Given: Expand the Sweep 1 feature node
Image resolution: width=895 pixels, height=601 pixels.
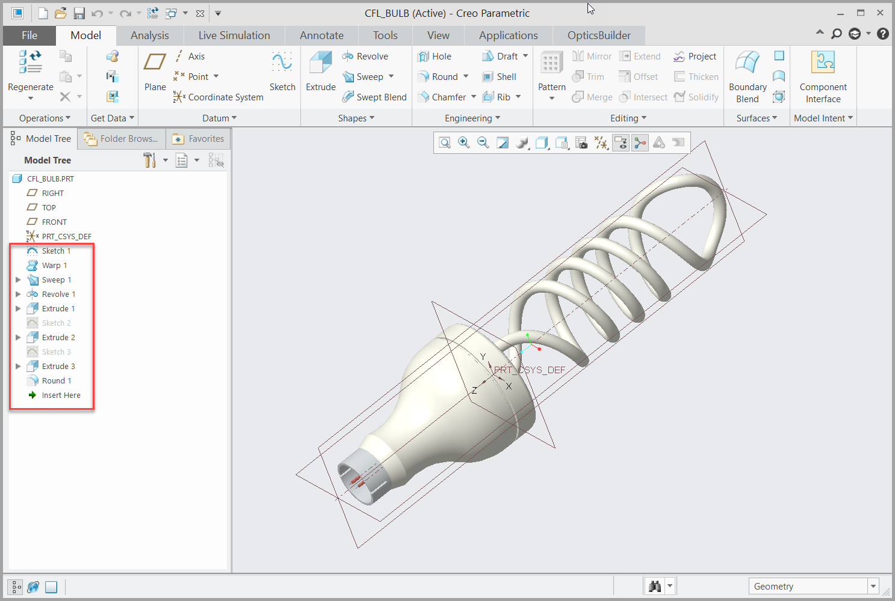Looking at the screenshot, I should tap(18, 279).
